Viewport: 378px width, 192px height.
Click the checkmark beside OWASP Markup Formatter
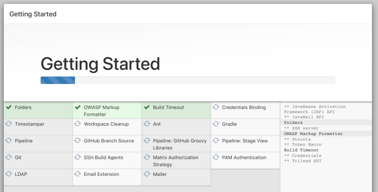[78, 107]
